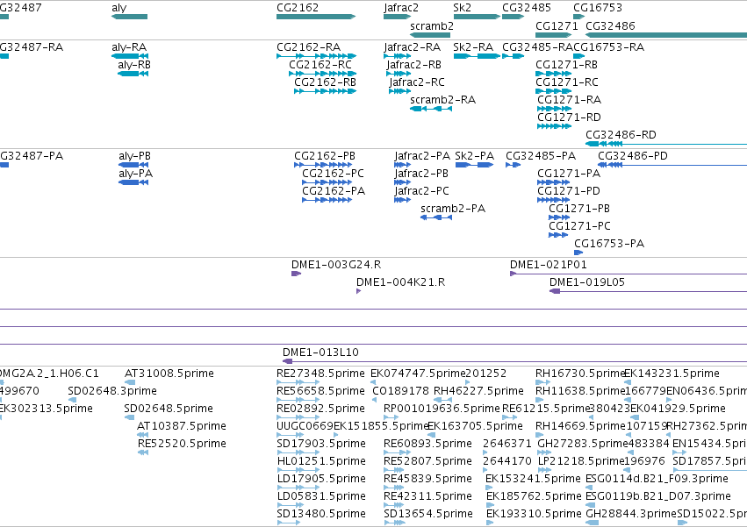Screen dimensions: 747x527
Task: Click the AT10387.5prime EST label
Action: 182,426
